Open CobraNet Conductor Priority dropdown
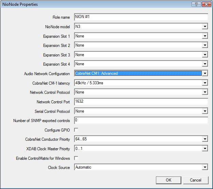The image size is (213, 189). coord(205,139)
